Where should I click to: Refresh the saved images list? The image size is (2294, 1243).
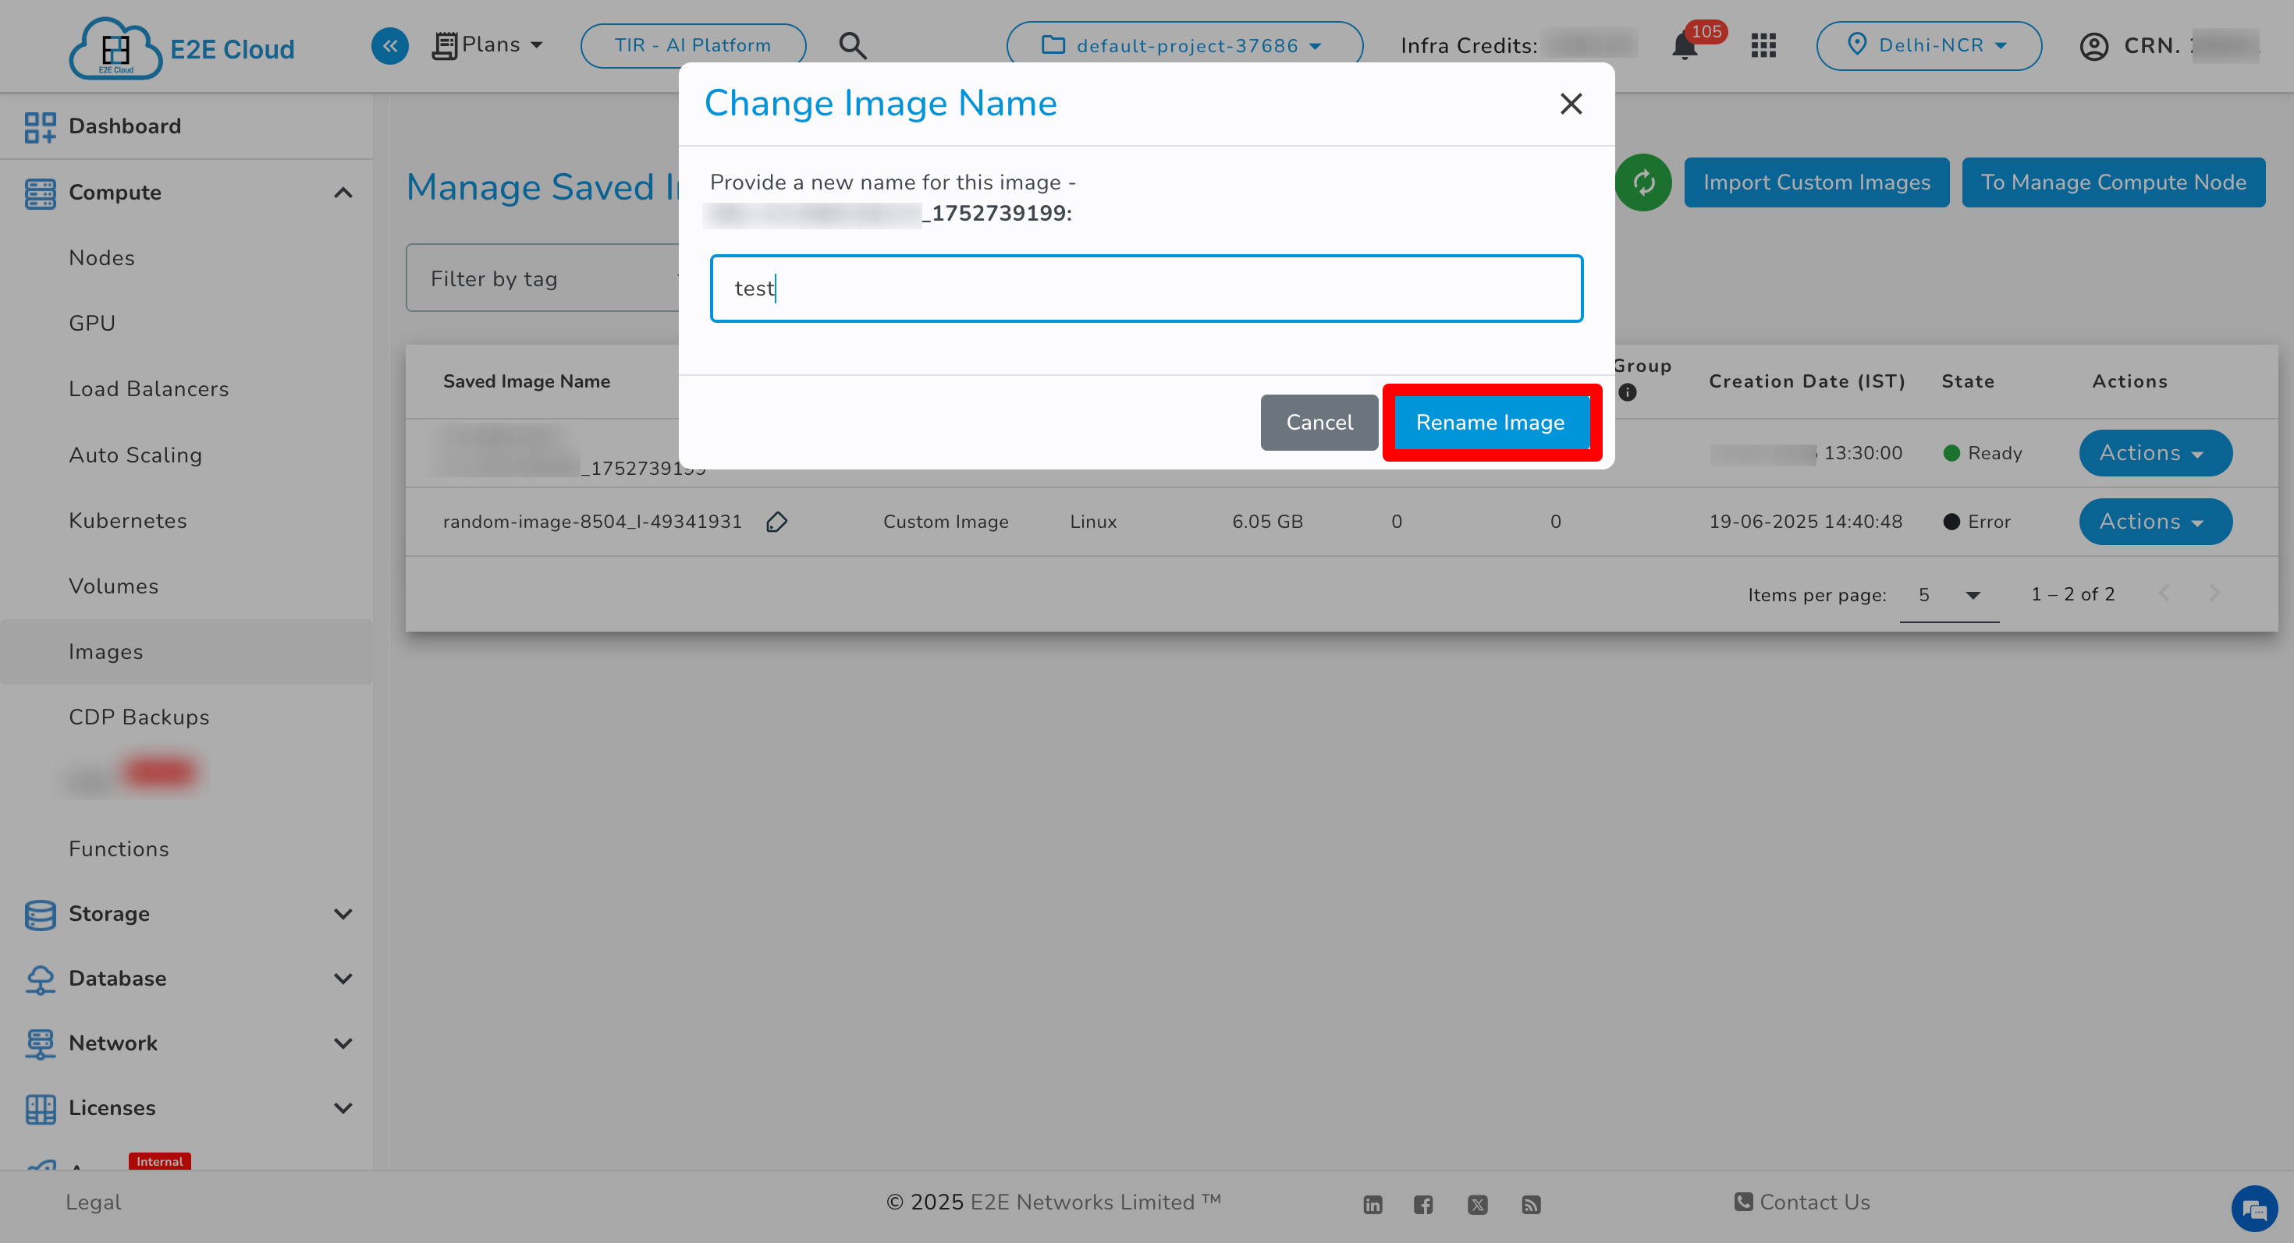1643,182
